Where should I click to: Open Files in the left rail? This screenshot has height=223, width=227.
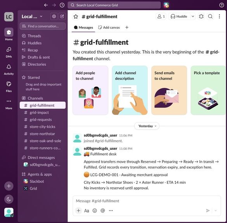[x=9, y=87]
